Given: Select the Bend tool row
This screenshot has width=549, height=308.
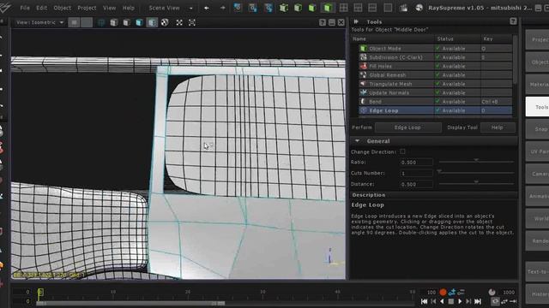Looking at the screenshot, I should (x=435, y=102).
